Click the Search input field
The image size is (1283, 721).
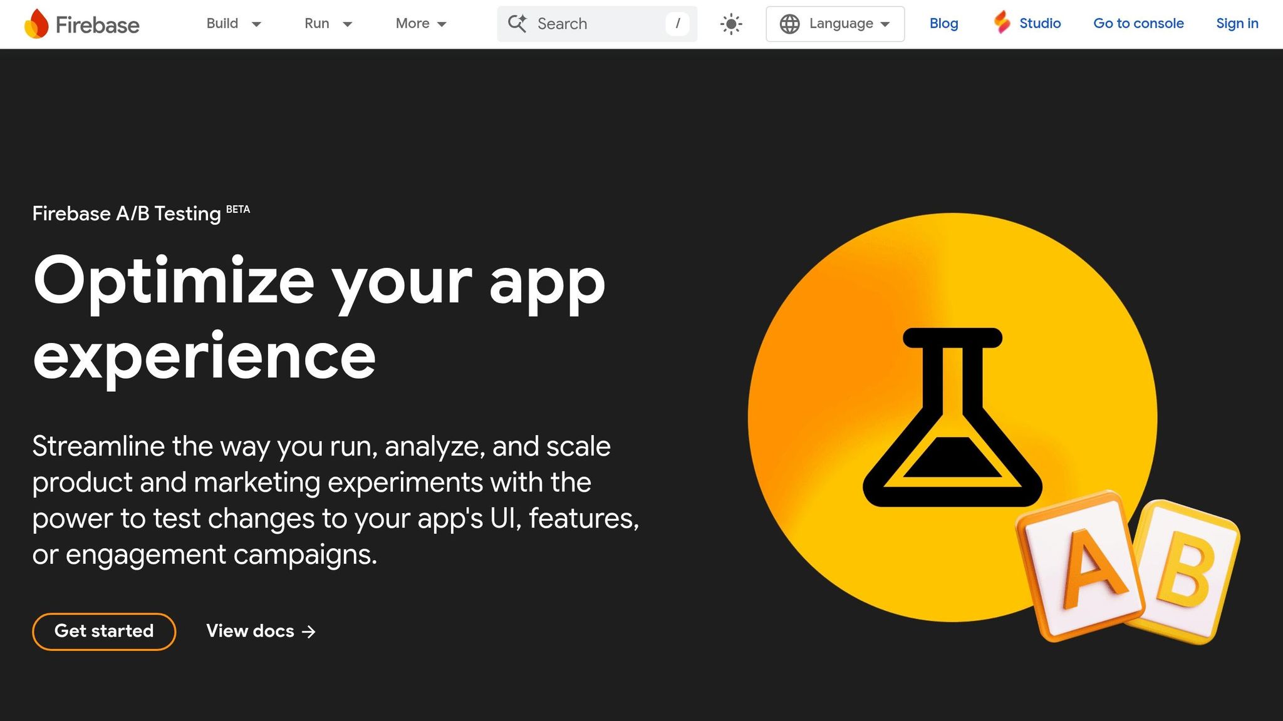[x=597, y=24]
